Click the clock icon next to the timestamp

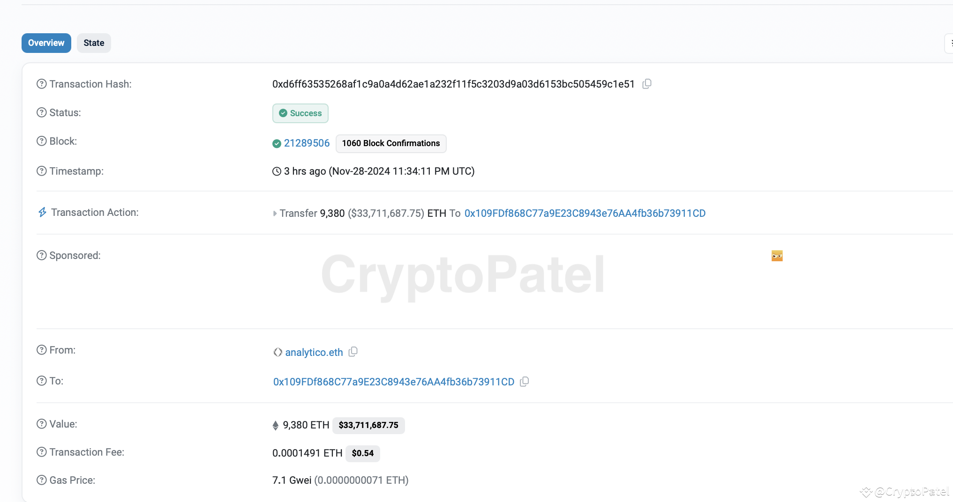[x=276, y=171]
